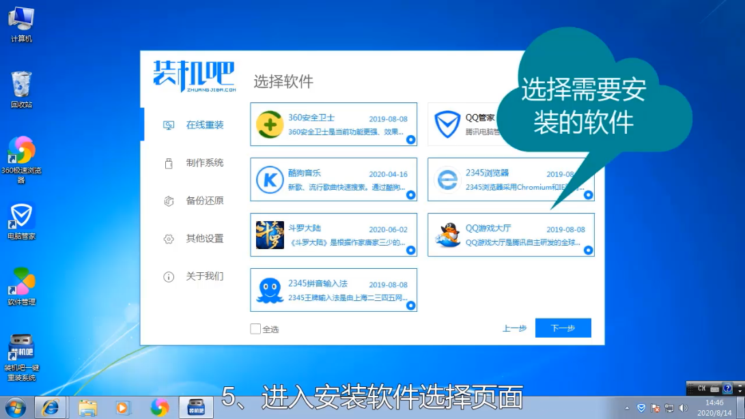Click the 下一步 button
Viewport: 745px width, 419px height.
(563, 328)
